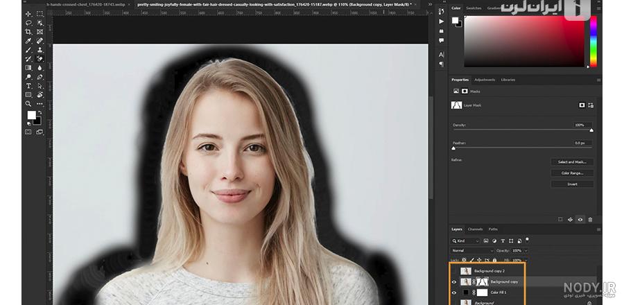
Task: Click the delete mask trash icon
Action: pos(590,220)
